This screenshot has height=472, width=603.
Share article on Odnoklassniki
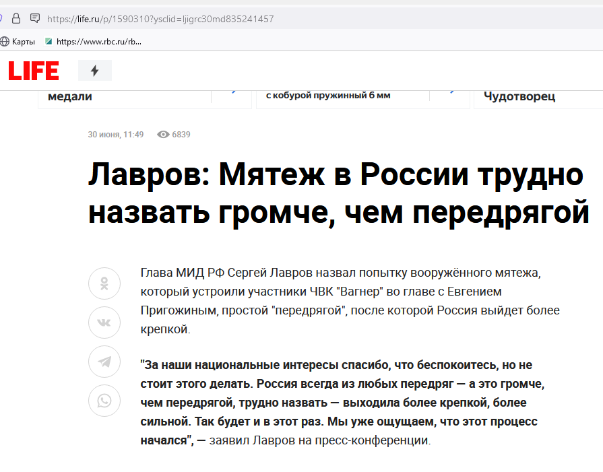point(104,283)
